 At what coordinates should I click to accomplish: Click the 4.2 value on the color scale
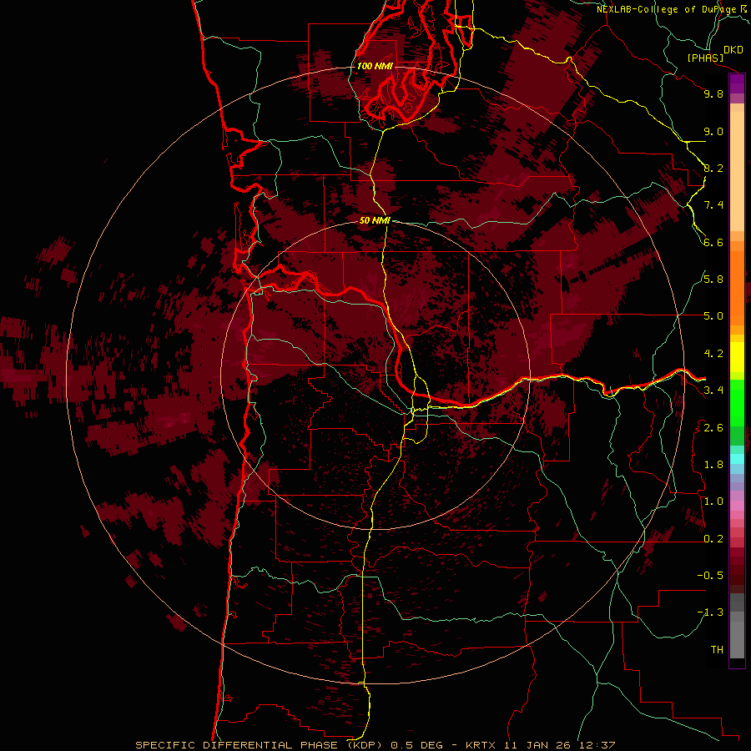(713, 354)
